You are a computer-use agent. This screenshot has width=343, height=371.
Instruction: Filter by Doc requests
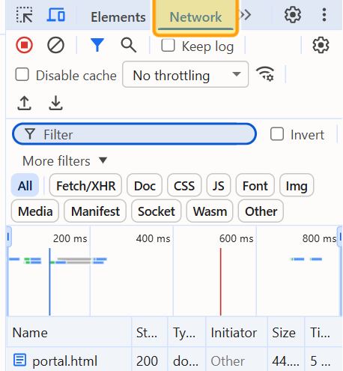(145, 186)
